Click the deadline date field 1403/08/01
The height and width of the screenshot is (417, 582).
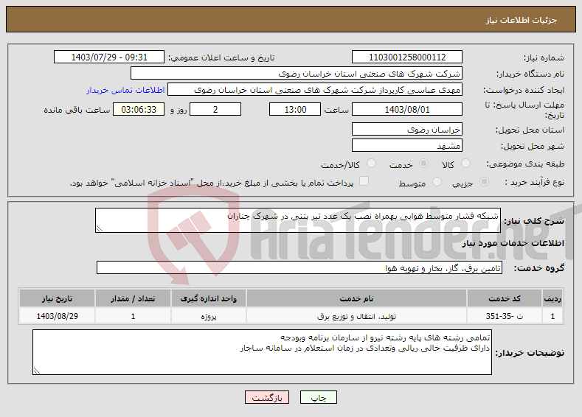[x=406, y=109]
